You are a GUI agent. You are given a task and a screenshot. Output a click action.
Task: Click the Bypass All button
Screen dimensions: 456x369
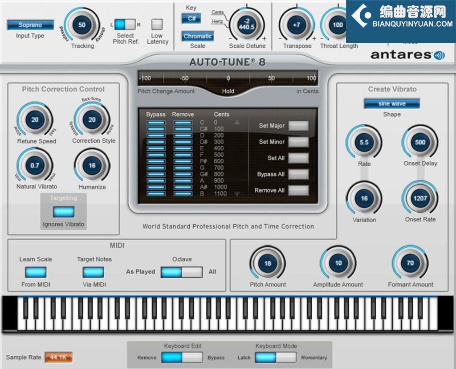click(298, 174)
